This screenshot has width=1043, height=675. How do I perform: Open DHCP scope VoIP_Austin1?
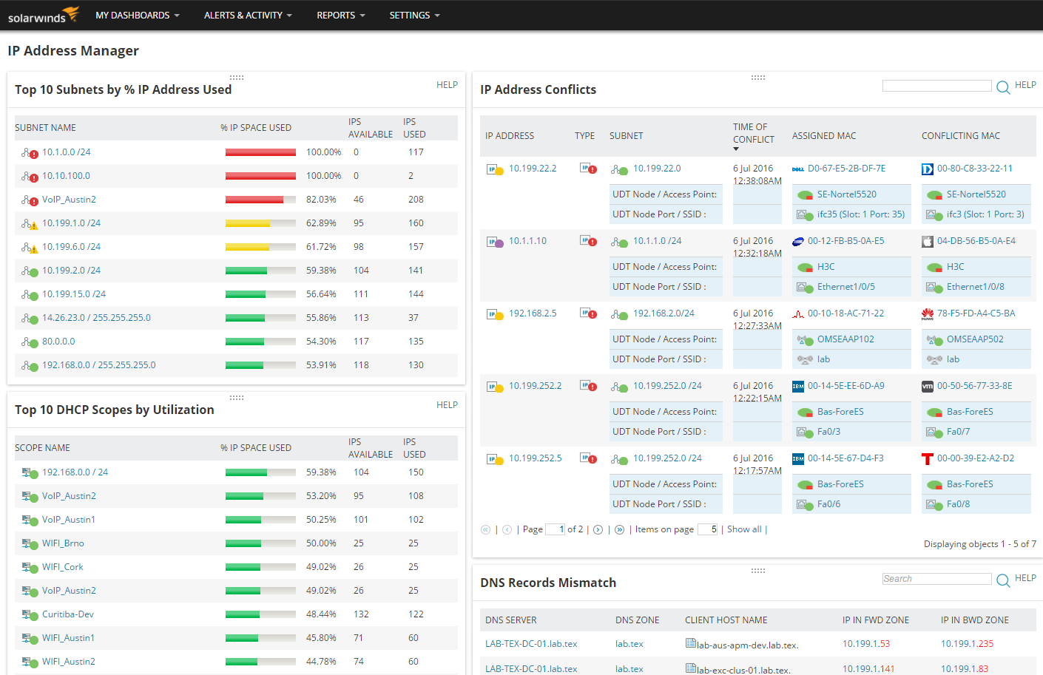(x=69, y=520)
